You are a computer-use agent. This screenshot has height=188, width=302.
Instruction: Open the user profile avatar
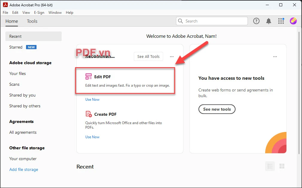click(293, 21)
